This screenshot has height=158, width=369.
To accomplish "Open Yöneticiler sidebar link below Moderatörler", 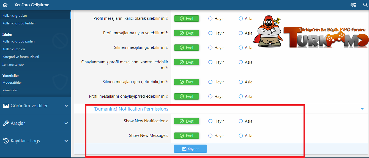I will [x=10, y=90].
